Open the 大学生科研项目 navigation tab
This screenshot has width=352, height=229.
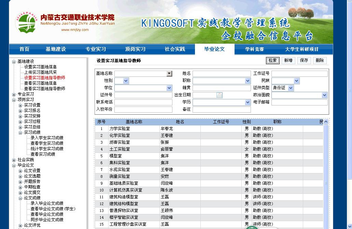coord(302,49)
